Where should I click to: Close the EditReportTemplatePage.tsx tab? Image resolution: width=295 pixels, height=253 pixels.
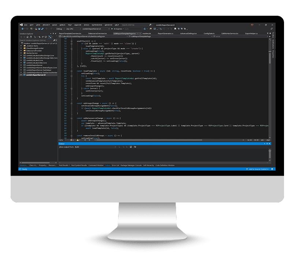coord(140,34)
